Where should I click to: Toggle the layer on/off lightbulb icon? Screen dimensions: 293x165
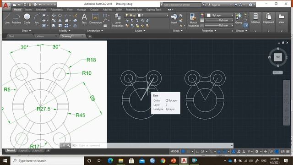[127, 15]
